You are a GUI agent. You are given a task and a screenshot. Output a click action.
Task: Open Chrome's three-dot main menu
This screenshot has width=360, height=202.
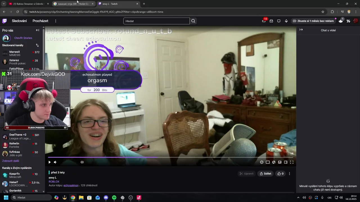click(356, 12)
